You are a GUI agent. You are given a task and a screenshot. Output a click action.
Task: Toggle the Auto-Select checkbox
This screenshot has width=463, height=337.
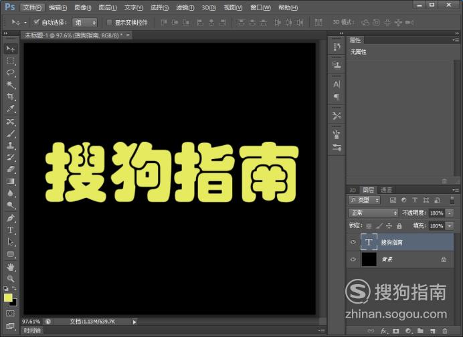point(37,22)
